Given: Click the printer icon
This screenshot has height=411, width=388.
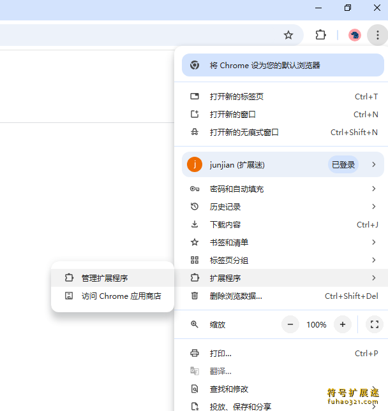Looking at the screenshot, I should (195, 353).
